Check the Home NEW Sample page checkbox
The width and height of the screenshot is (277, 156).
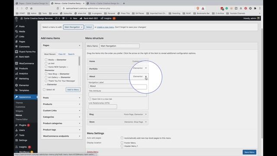coord(46,67)
